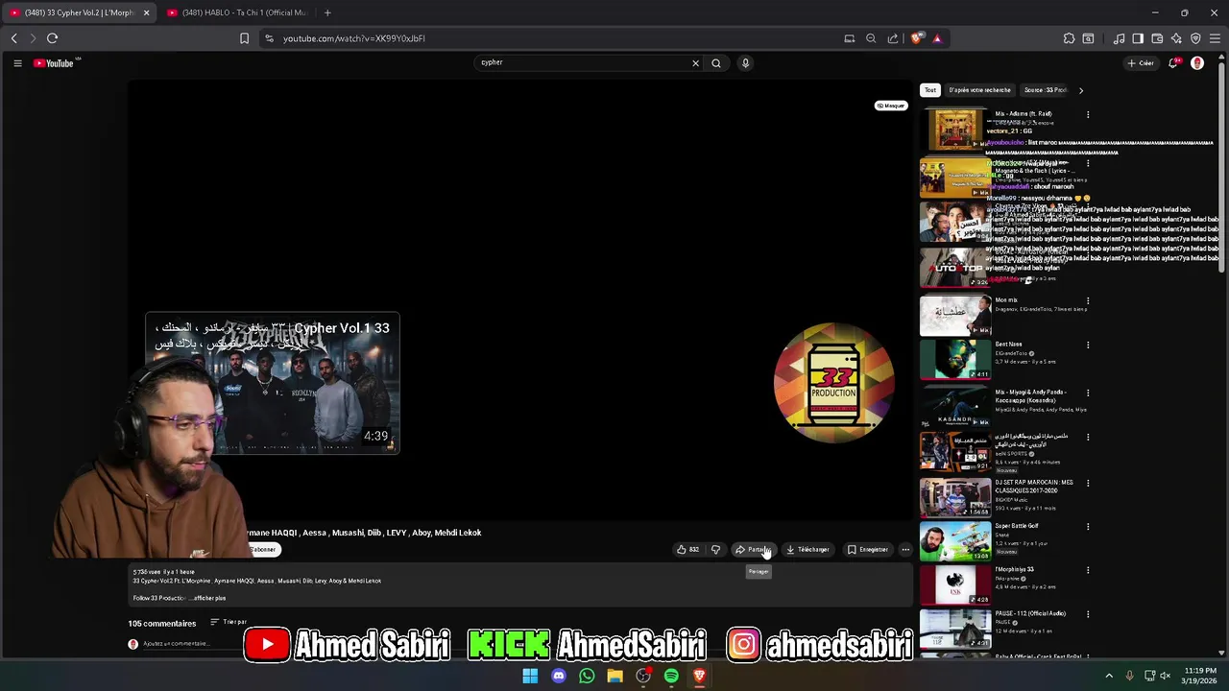Switch to the HABLO - Ta Chi 1 tab
1229x691 pixels.
pos(236,12)
